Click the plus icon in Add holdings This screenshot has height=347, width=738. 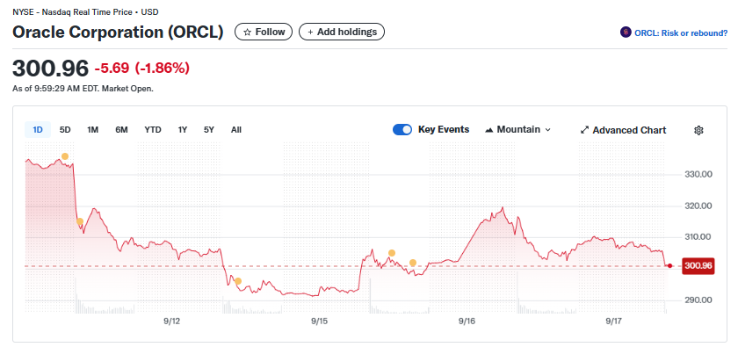point(310,32)
